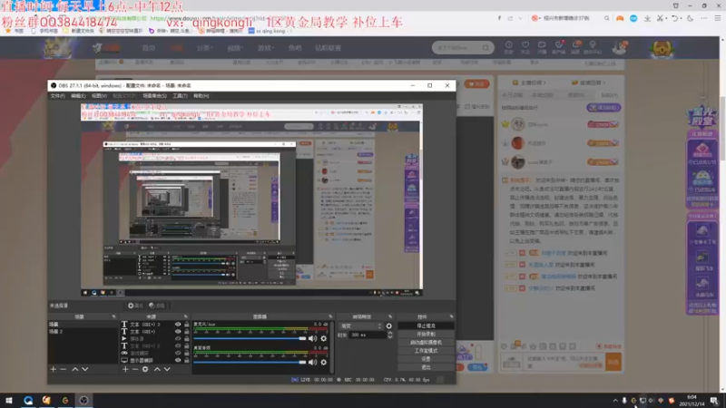Screen dimensions: 726x408
Task: Mute 麦克风/Aux speaker icon
Action: tap(312, 338)
